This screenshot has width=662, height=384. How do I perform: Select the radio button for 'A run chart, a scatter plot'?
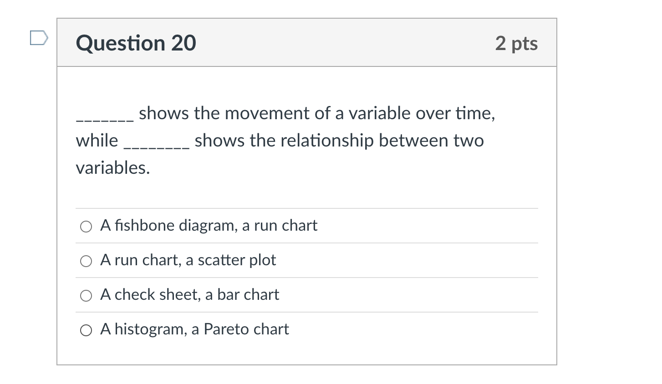tap(86, 261)
